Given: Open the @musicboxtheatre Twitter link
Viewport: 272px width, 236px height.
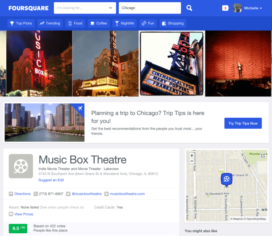Looking at the screenshot, I should point(87,194).
